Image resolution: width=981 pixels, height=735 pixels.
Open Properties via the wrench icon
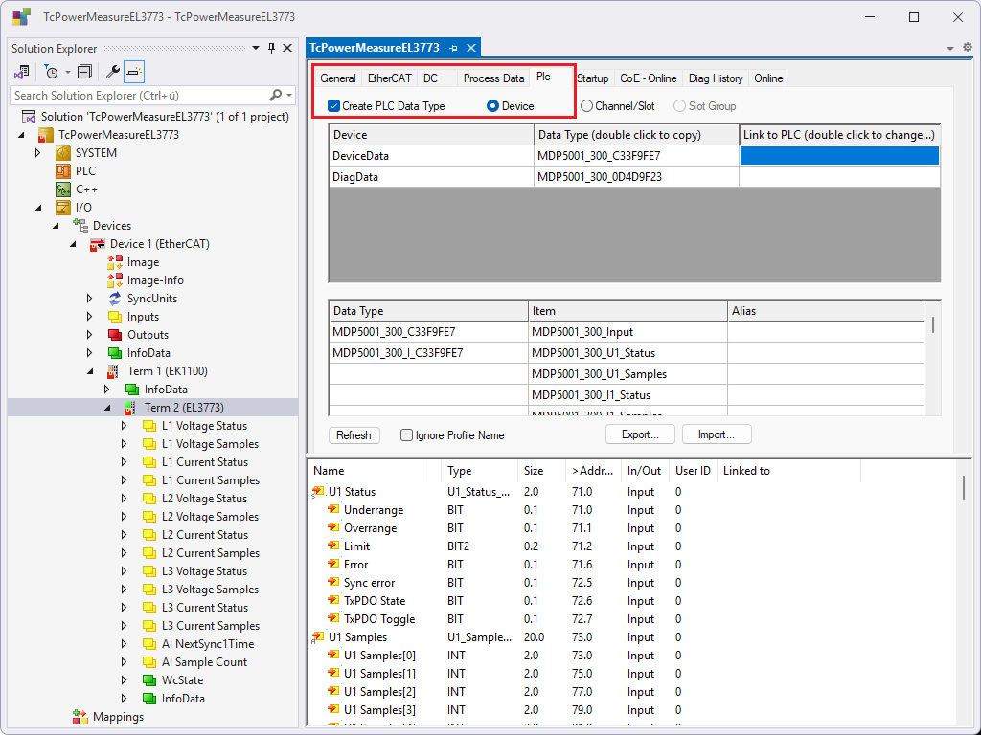[113, 72]
